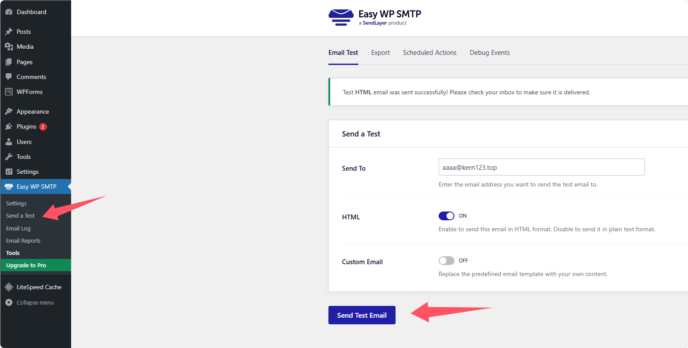The width and height of the screenshot is (688, 348).
Task: Open the Scheduled Actions tab
Action: coord(429,53)
